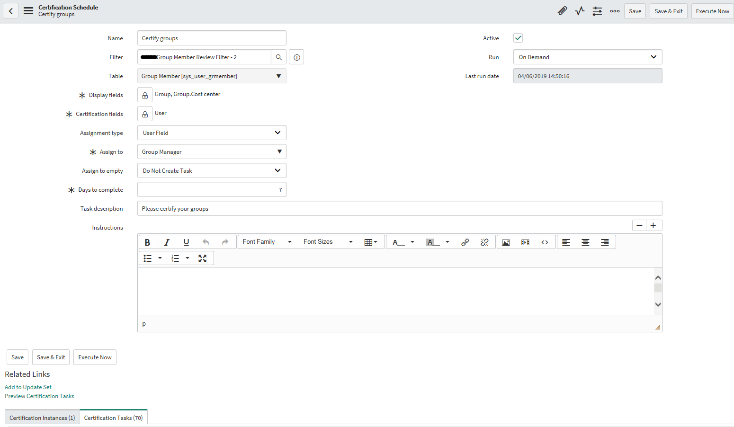734x427 pixels.
Task: Insert an image in the Instructions editor
Action: coord(505,242)
